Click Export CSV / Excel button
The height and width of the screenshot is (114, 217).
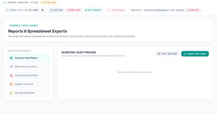click(195, 54)
